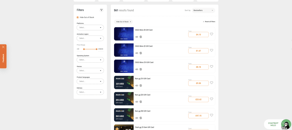Image resolution: width=292 pixels, height=130 pixels.
Task: Click the Rain.gg $50 Gift Card title
Action: 143,111
